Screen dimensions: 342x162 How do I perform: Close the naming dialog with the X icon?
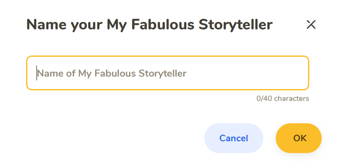pyautogui.click(x=311, y=24)
